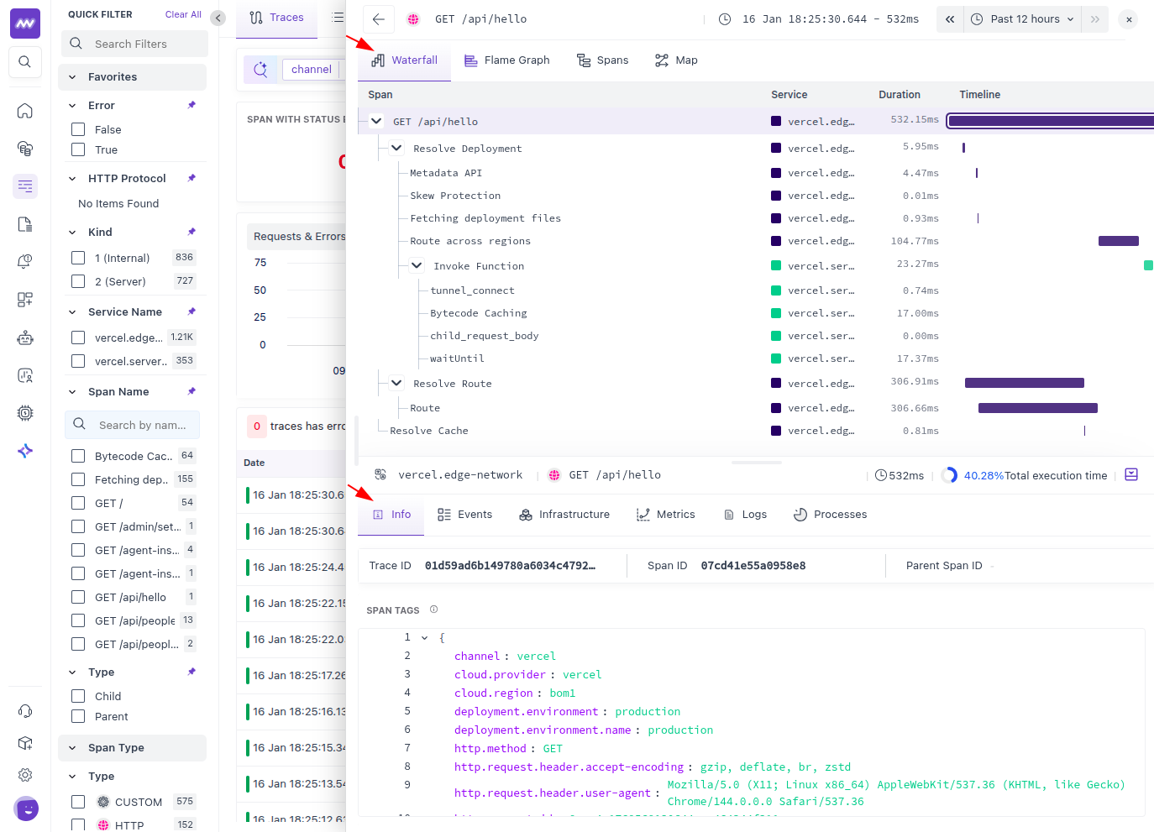Open settings gear icon in sidebar
Viewport: 1154px width, 832px height.
click(x=25, y=775)
